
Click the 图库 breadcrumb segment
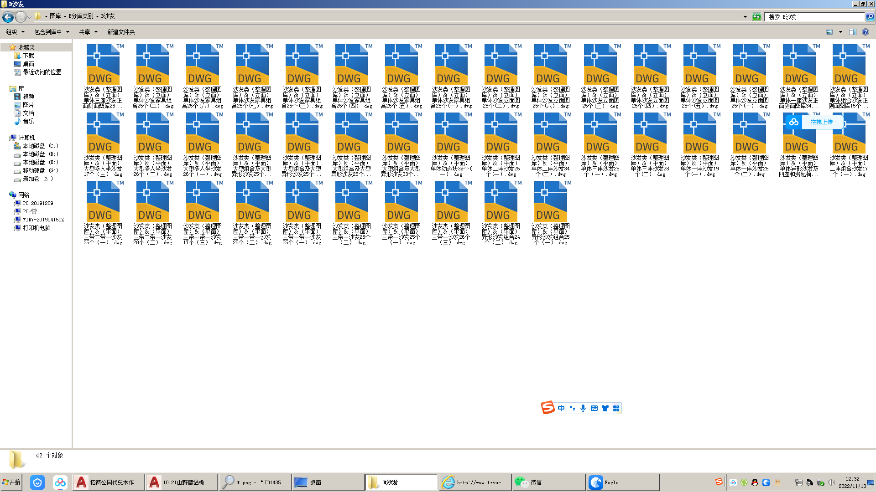click(55, 16)
